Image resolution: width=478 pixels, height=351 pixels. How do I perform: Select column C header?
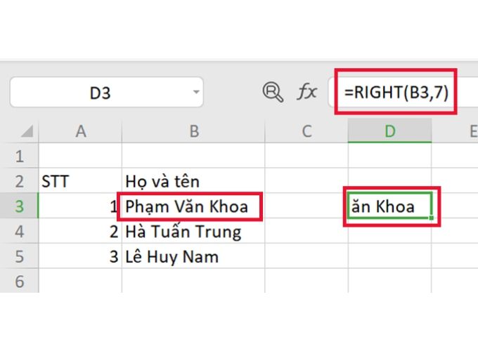click(x=306, y=130)
